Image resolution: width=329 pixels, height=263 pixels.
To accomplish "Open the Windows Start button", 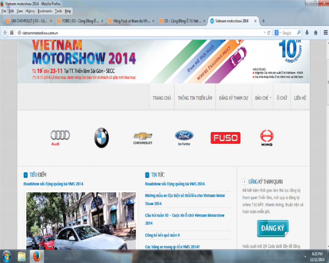I will (7, 256).
